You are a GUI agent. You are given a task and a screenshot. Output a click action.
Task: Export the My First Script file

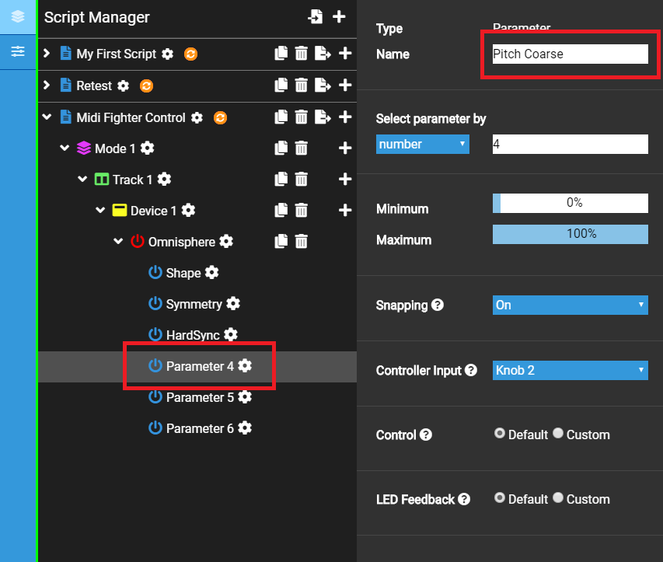coord(323,54)
